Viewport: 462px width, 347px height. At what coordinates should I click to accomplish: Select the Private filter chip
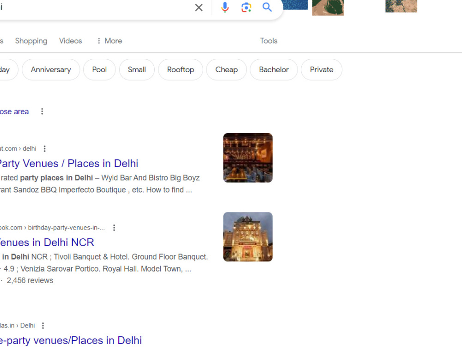tap(322, 70)
